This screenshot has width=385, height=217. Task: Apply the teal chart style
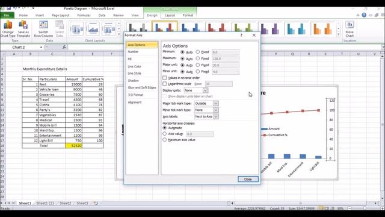click(297, 29)
